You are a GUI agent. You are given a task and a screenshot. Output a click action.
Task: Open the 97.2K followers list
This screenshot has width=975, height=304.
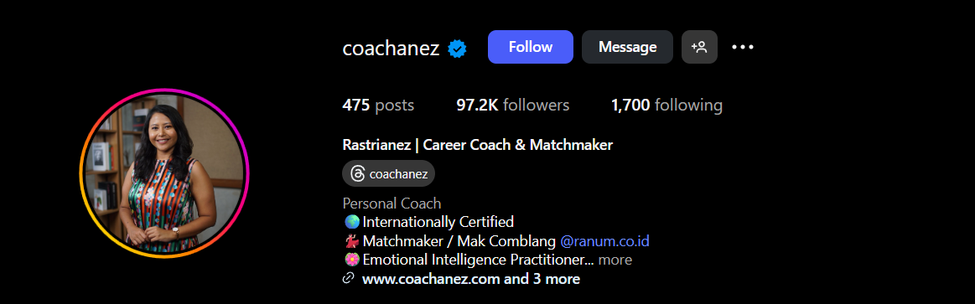point(513,105)
